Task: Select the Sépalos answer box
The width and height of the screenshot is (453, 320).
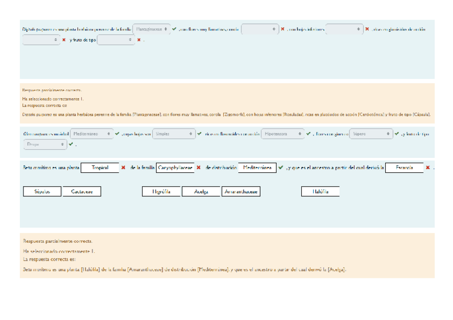Action: click(x=42, y=191)
